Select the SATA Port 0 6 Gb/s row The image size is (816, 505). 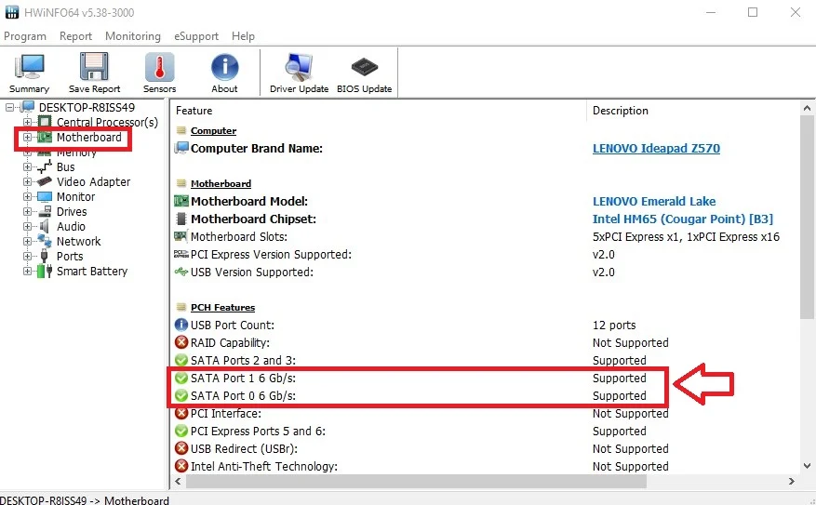(487, 396)
